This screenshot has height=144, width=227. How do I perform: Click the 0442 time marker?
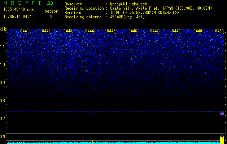pos(46,31)
